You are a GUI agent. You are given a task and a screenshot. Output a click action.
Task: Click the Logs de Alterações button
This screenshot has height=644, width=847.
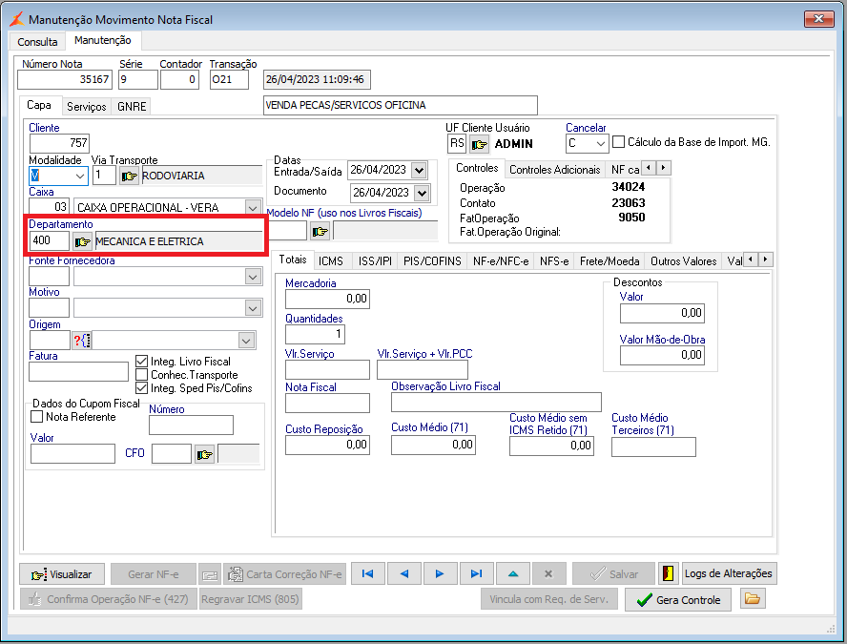[729, 573]
